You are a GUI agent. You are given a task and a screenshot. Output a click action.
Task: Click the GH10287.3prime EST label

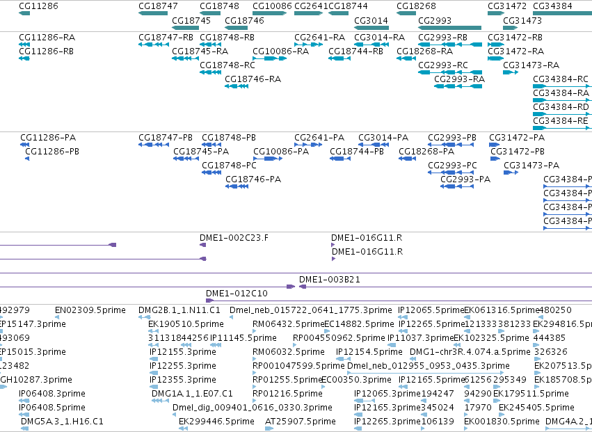36,380
